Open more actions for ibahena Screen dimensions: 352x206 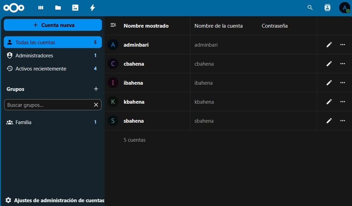[x=343, y=83]
